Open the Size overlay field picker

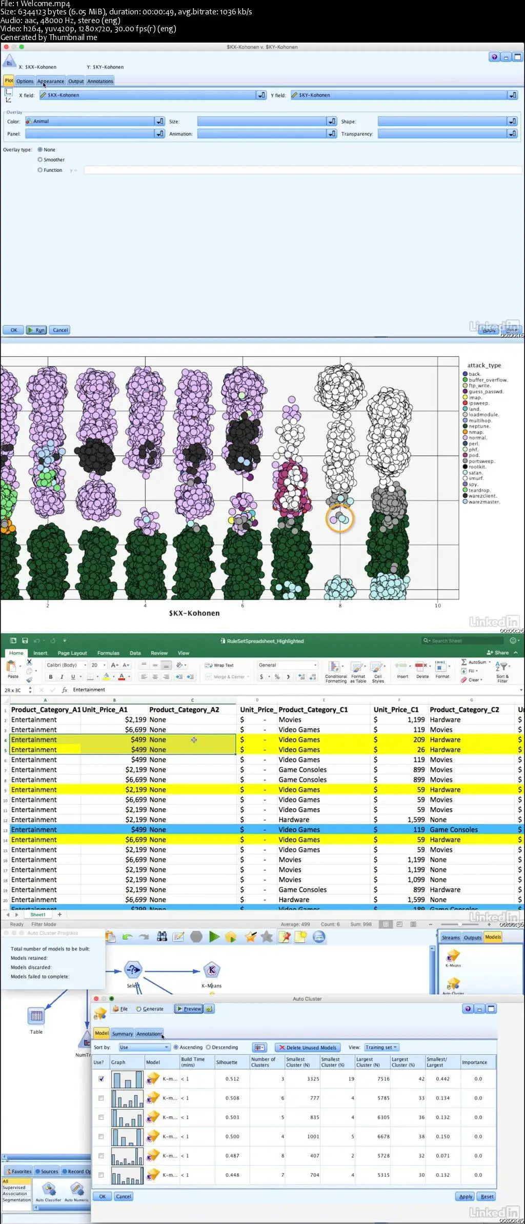(x=332, y=121)
